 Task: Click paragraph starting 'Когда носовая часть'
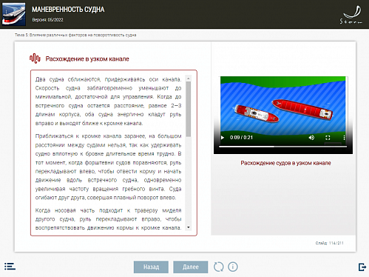point(108,219)
